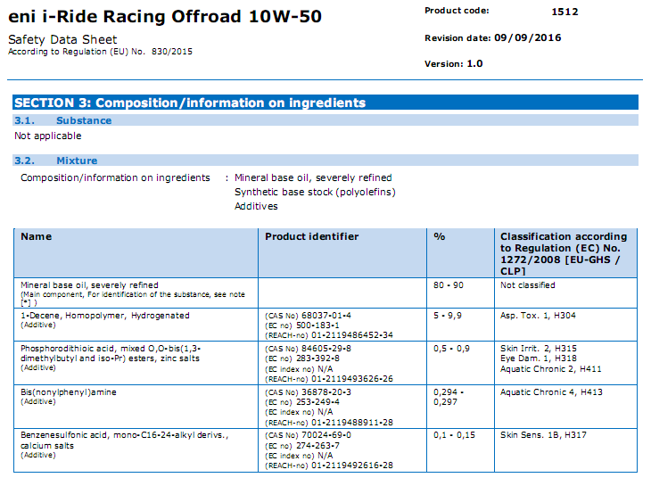Click 'Aquatic Chronic 4, H413' classification
Viewport: 651px width, 486px height.
pyautogui.click(x=551, y=392)
